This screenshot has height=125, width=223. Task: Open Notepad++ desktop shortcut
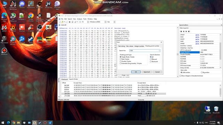22,16
